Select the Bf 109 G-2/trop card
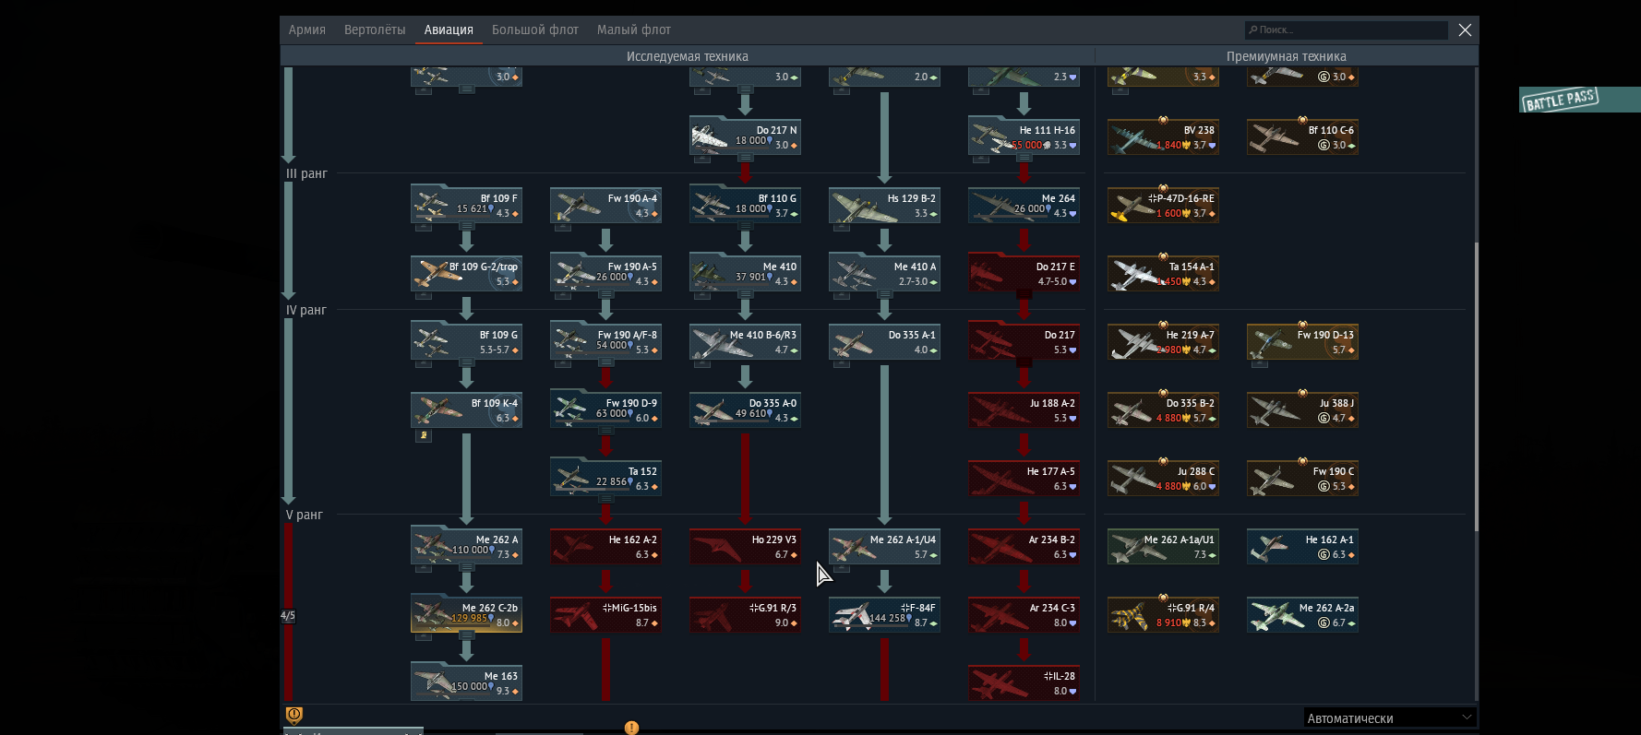The image size is (1641, 735). coord(466,274)
